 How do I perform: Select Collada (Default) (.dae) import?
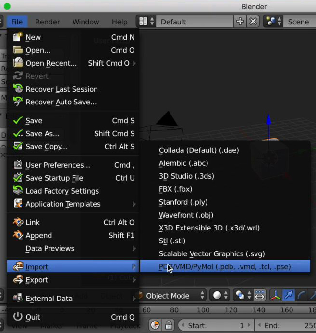pos(225,150)
